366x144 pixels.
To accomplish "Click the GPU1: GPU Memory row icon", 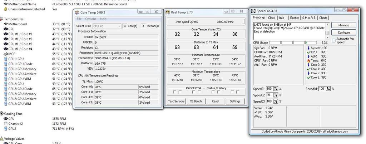I will pyautogui.click(x=6, y=69).
